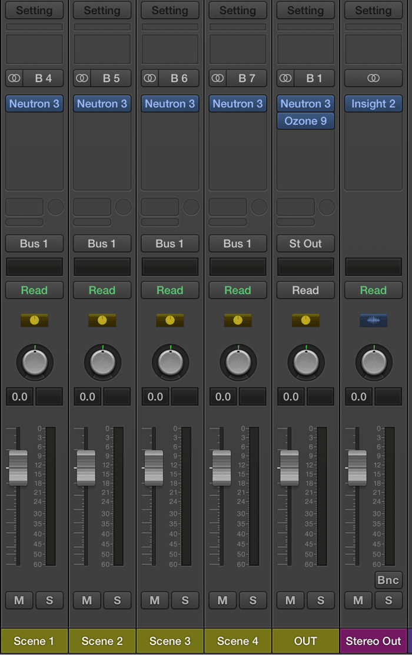Click the blue waveform icon on Stereo Out

pos(373,320)
